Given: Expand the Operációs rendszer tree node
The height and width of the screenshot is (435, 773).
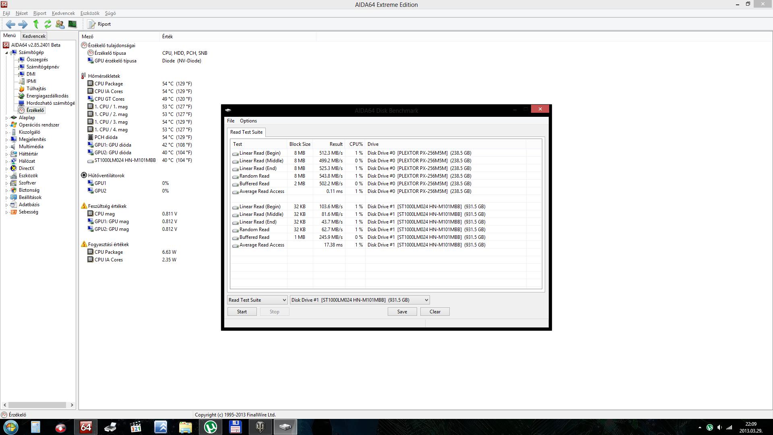Looking at the screenshot, I should 6,125.
